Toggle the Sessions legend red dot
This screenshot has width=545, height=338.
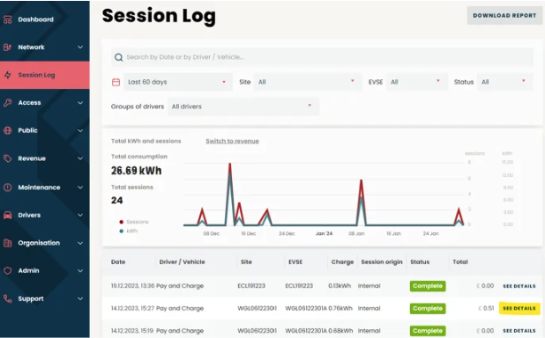[x=122, y=222]
